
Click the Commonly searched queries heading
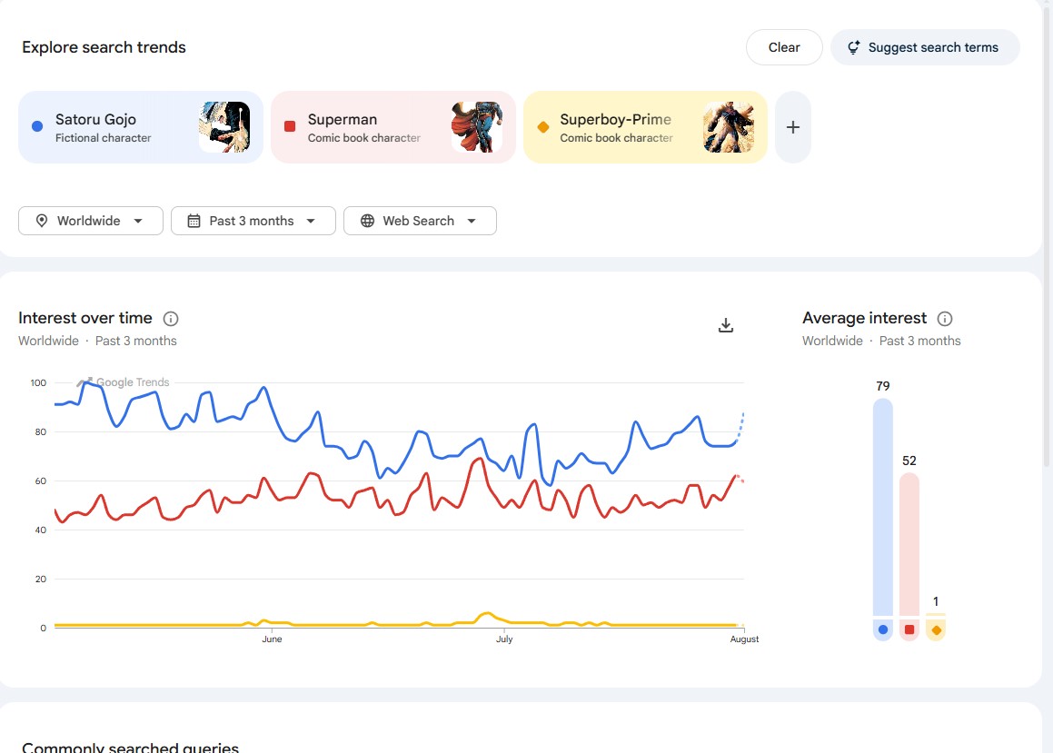coord(130,747)
